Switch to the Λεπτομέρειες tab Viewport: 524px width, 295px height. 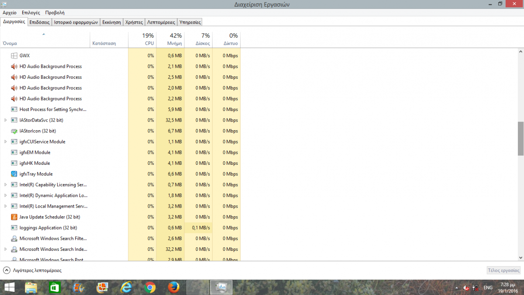(161, 22)
